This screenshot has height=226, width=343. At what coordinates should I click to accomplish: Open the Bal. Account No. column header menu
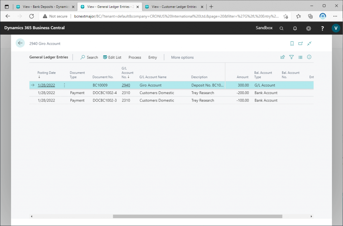(290, 75)
